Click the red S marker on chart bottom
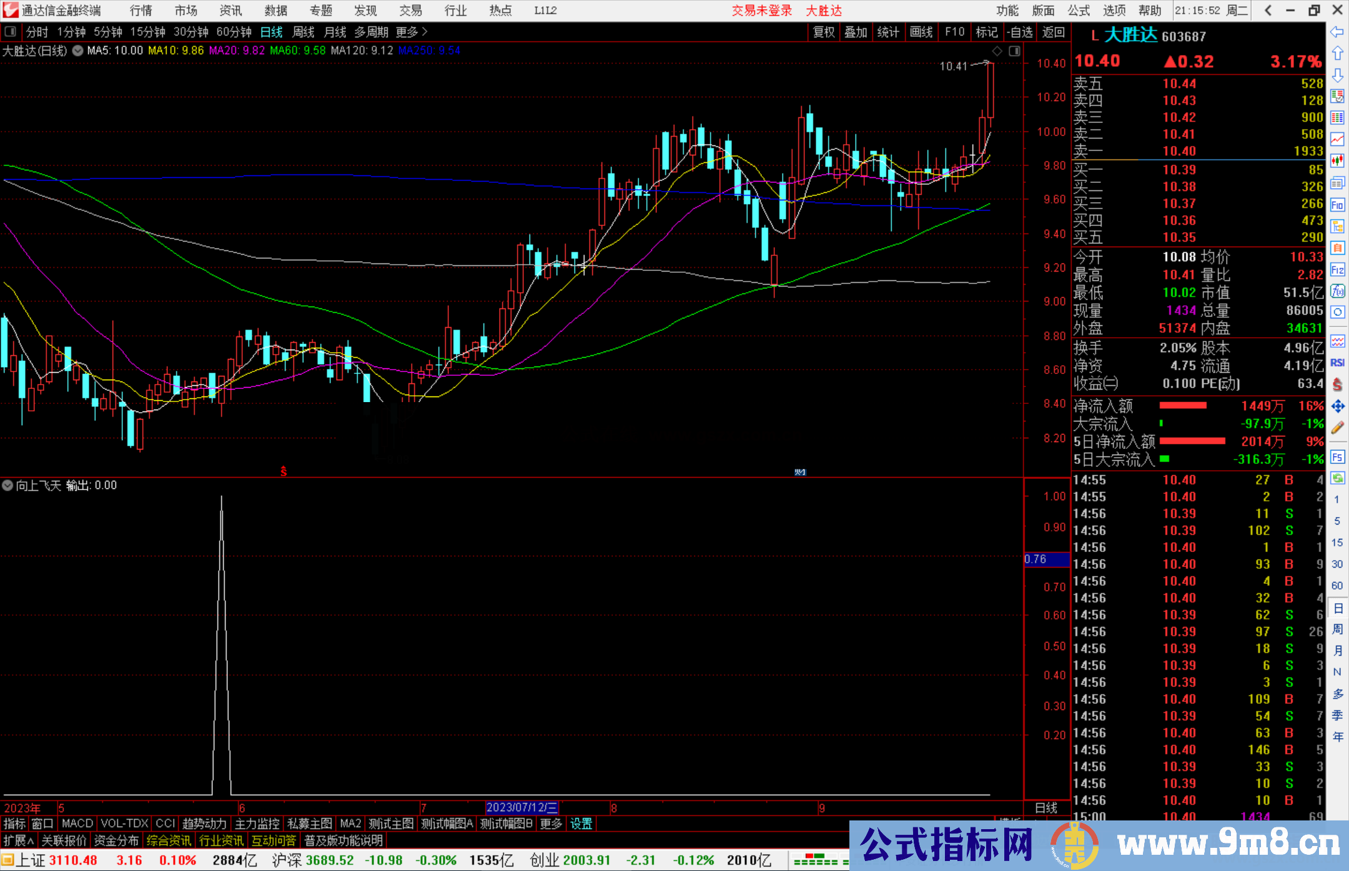The width and height of the screenshot is (1349, 871). [x=284, y=471]
